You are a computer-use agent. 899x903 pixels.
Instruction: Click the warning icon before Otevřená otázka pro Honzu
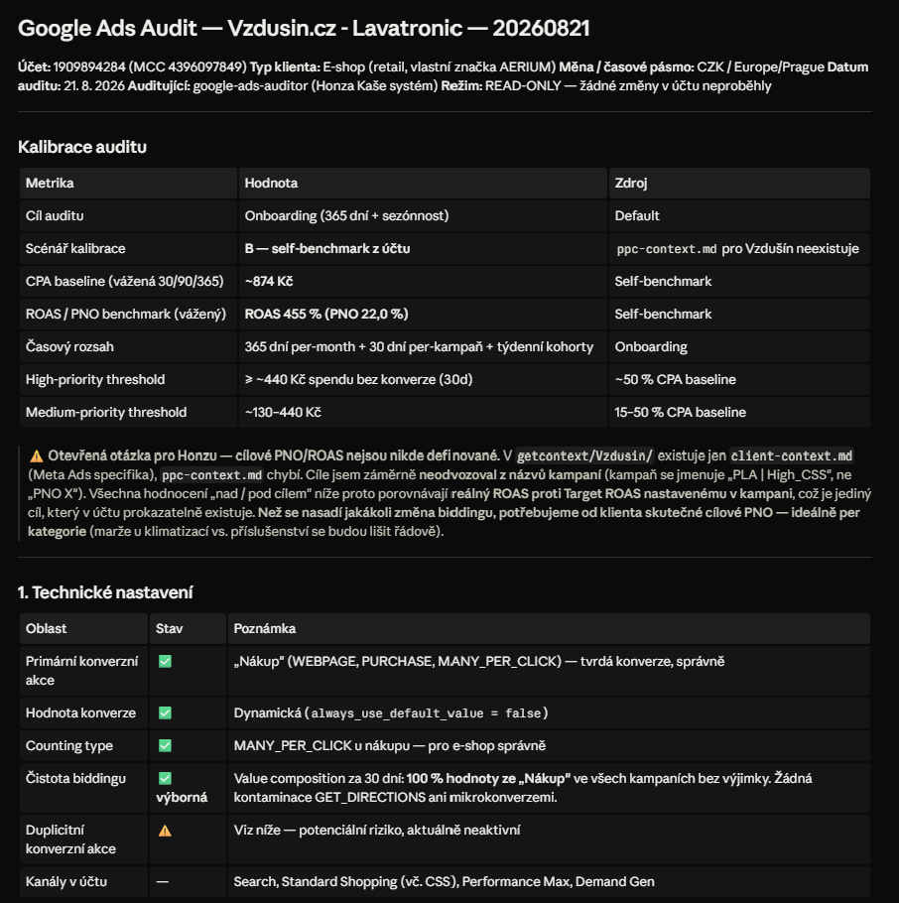tap(37, 456)
